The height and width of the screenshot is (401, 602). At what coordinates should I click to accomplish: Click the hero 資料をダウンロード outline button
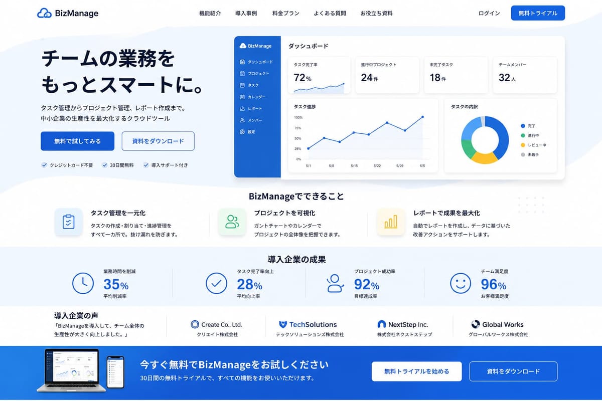158,141
